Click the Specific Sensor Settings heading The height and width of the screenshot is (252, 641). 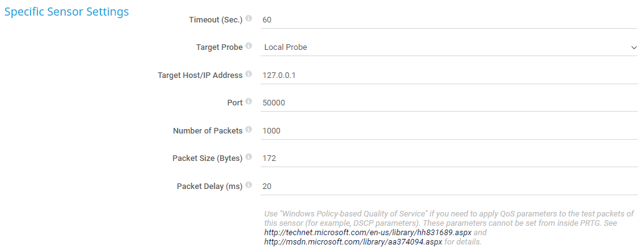(x=67, y=12)
